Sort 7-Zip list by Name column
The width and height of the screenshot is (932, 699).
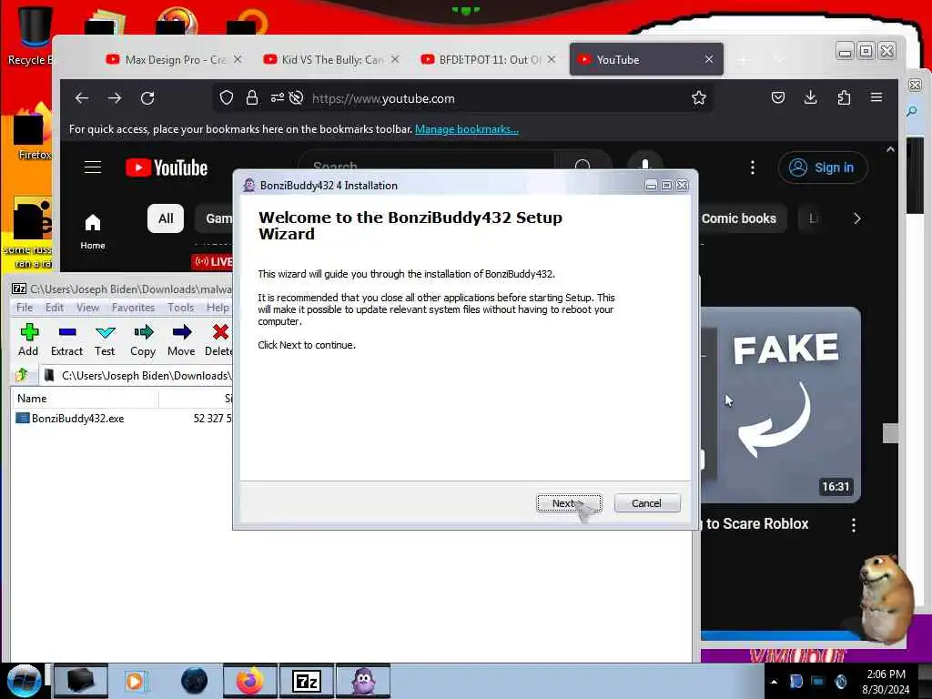click(x=85, y=399)
